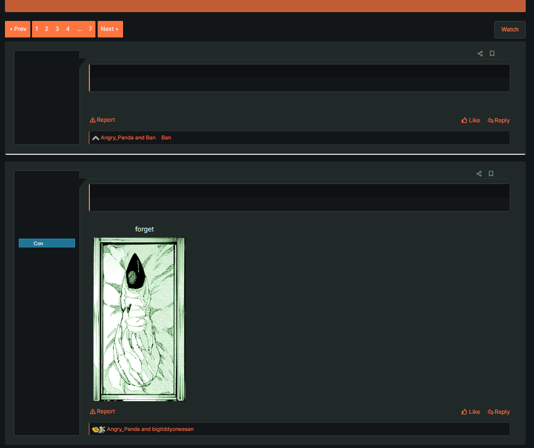Image resolution: width=534 pixels, height=448 pixels.
Task: Reply to the first post
Action: click(x=499, y=120)
